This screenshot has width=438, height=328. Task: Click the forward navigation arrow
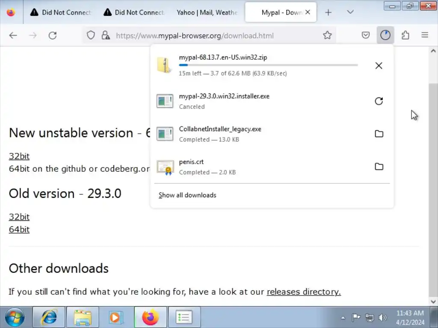33,35
